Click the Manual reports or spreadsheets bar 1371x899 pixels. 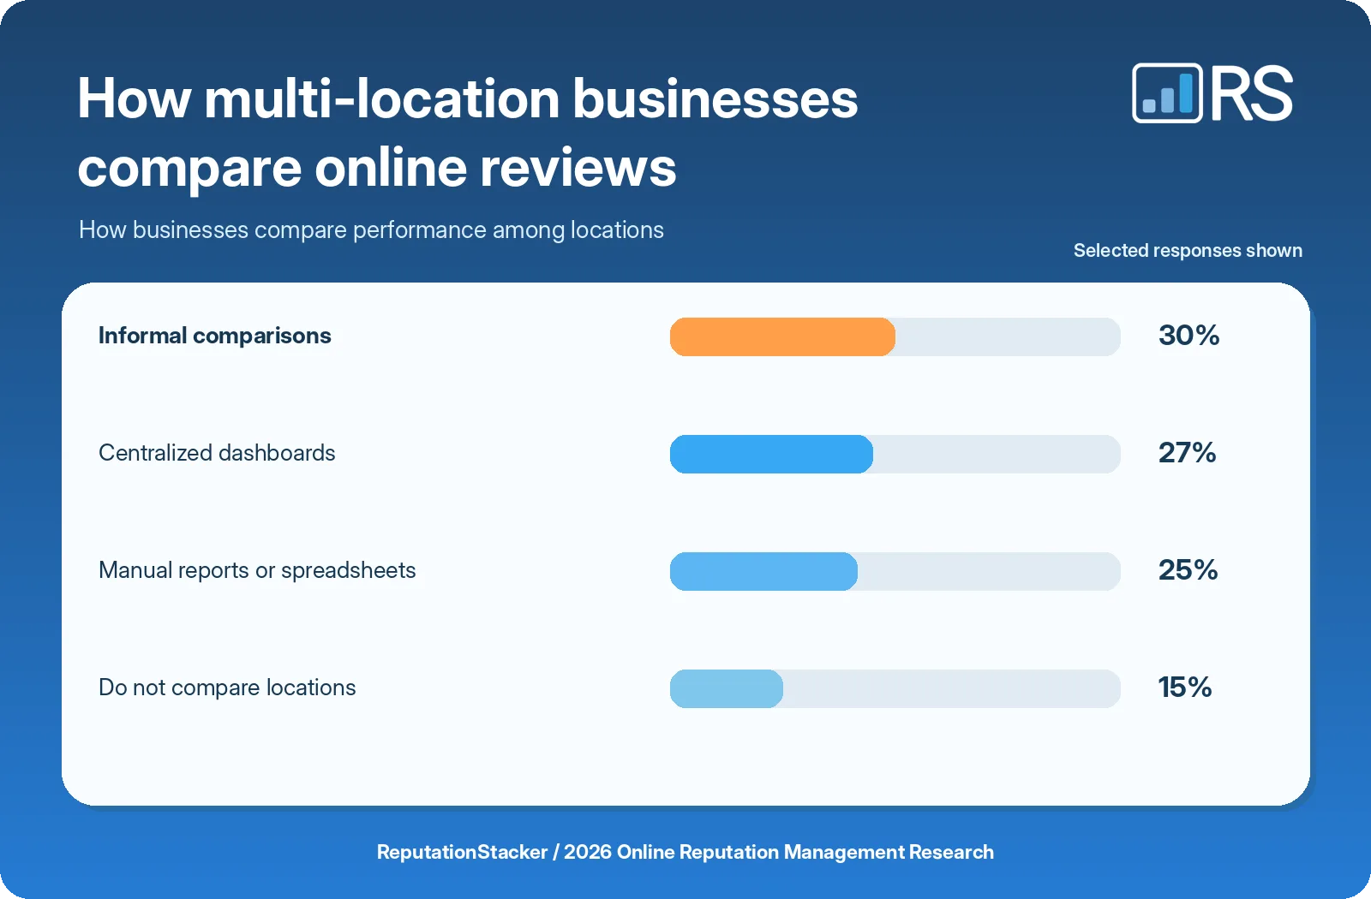(x=763, y=571)
